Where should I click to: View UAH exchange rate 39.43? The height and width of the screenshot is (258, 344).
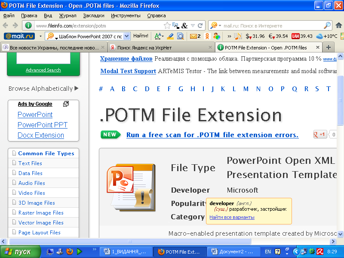(x=302, y=36)
